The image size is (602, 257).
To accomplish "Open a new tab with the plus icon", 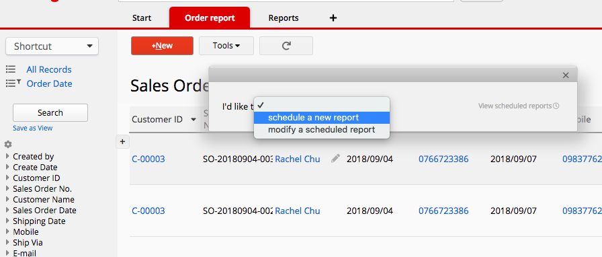I will click(x=333, y=17).
